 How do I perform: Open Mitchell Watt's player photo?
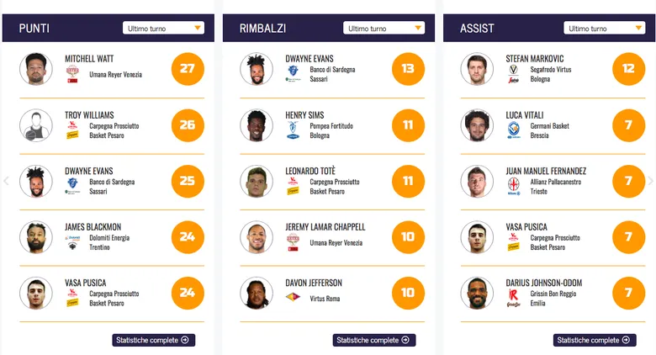click(36, 69)
